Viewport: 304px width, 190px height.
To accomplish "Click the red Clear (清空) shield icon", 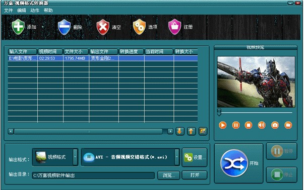I will 103,27.
